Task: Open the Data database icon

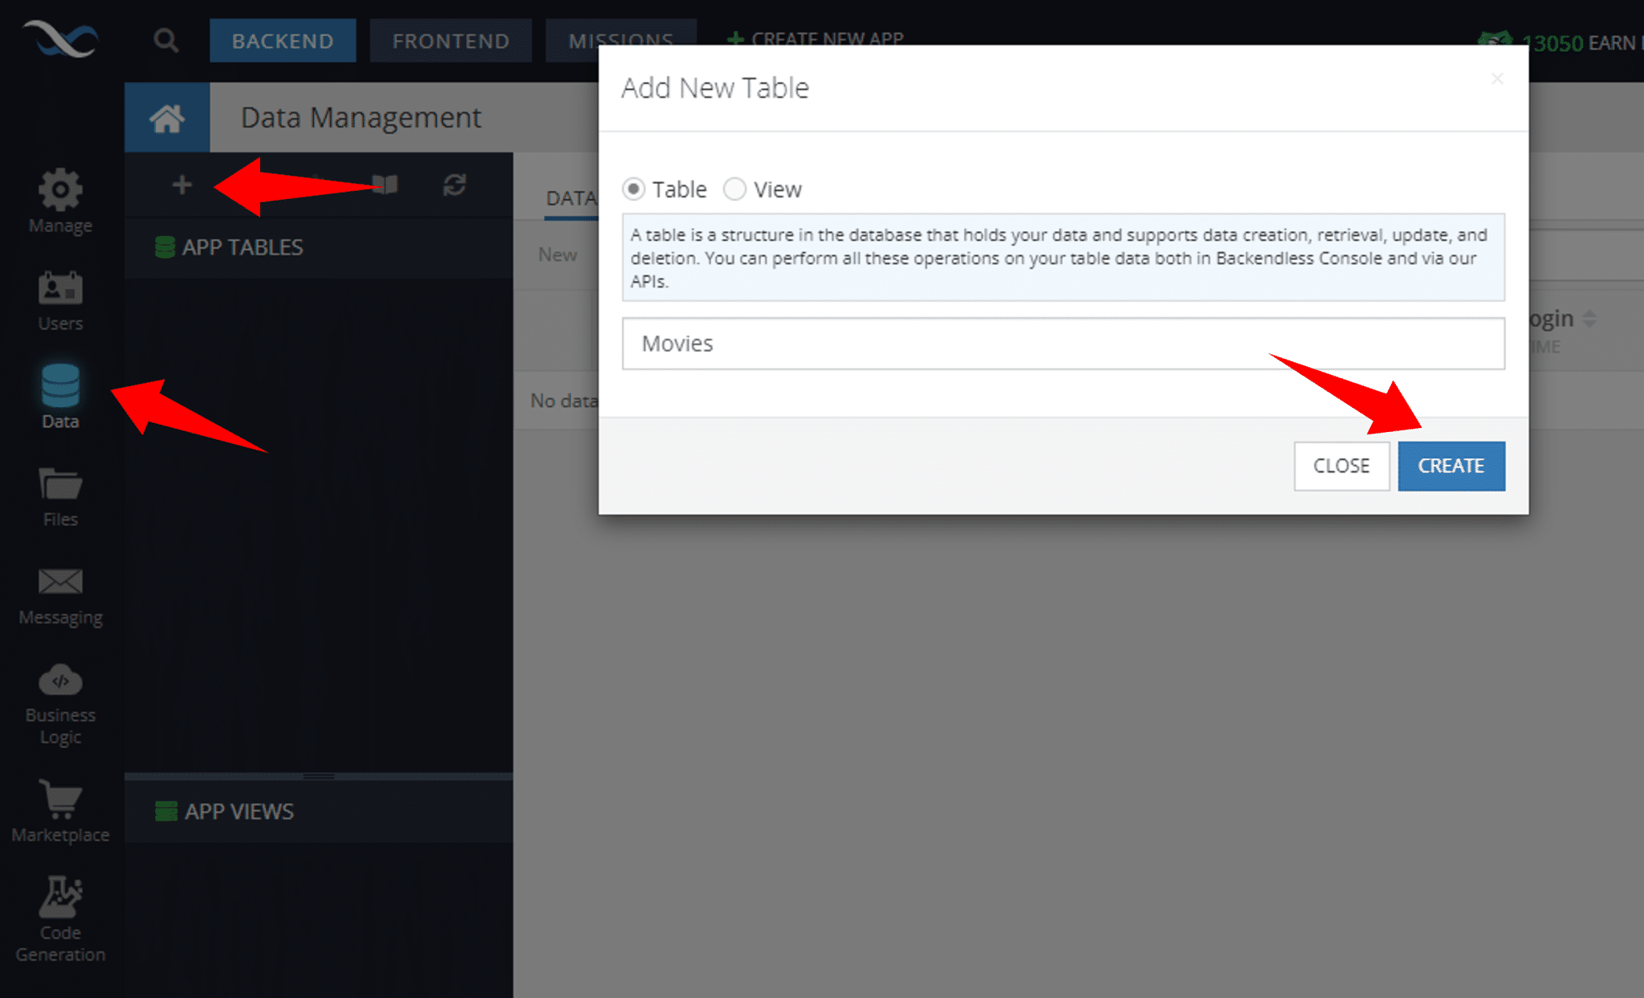Action: [60, 385]
